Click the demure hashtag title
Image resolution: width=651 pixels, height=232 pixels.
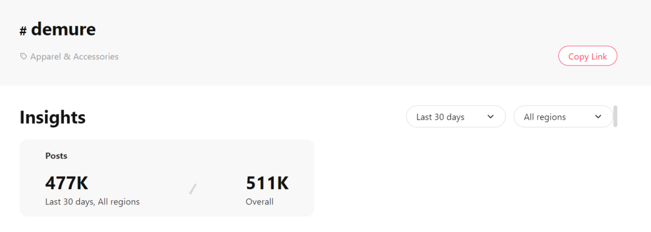click(63, 29)
